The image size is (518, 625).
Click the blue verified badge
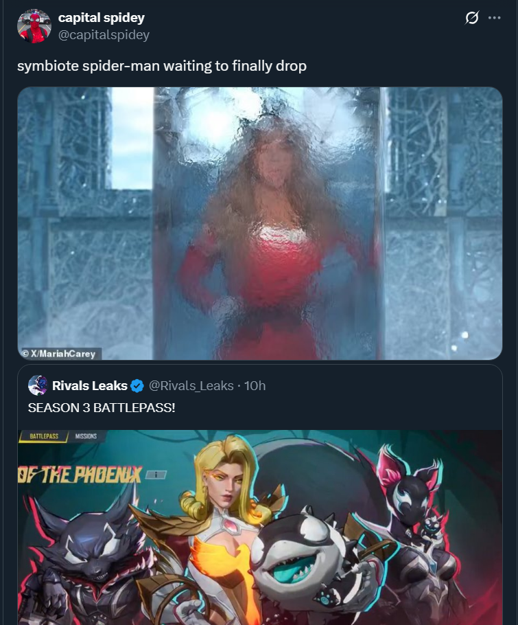pos(137,386)
